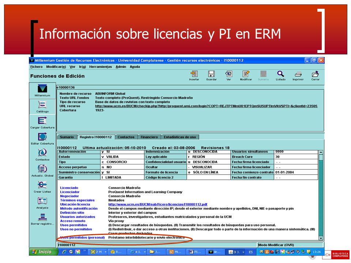This screenshot has width=351, height=263.
Task: Open the Herramientas menu
Action: click(101, 66)
